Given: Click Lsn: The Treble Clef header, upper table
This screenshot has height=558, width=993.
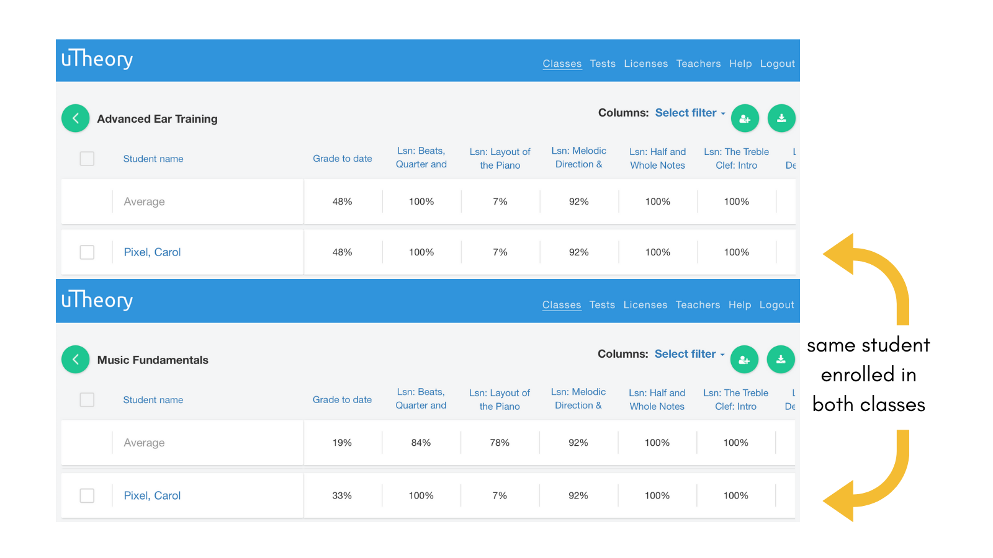Looking at the screenshot, I should point(737,159).
